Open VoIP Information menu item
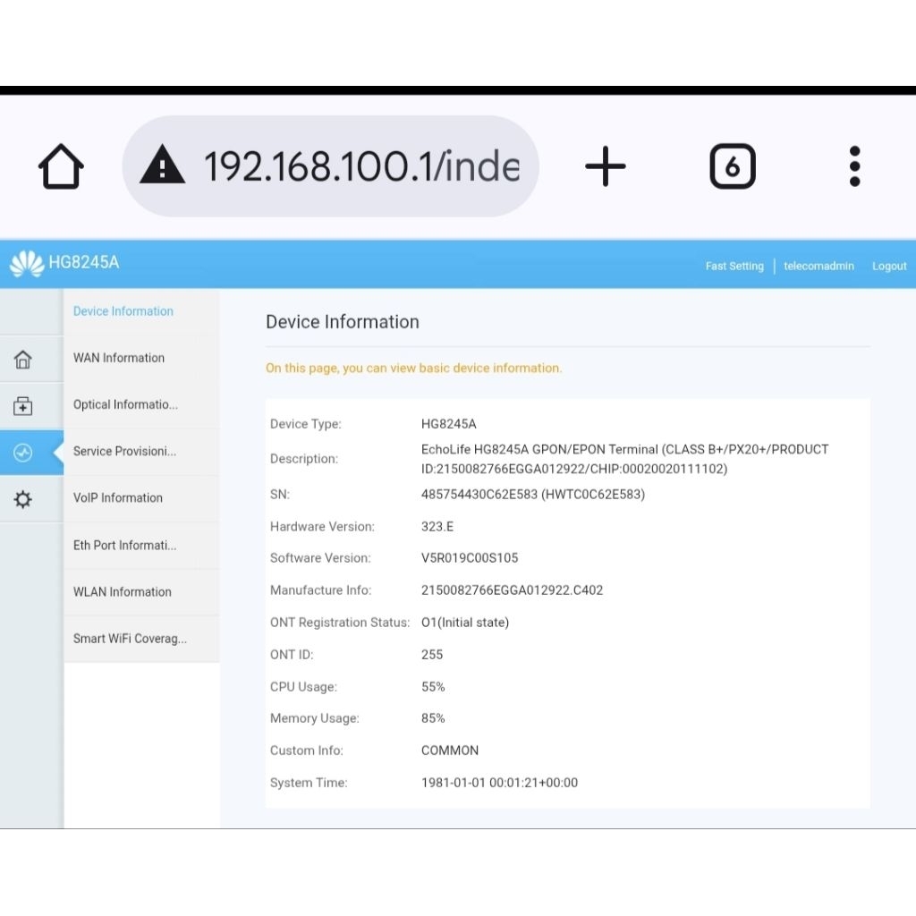Viewport: 916px width, 916px height. 118,497
